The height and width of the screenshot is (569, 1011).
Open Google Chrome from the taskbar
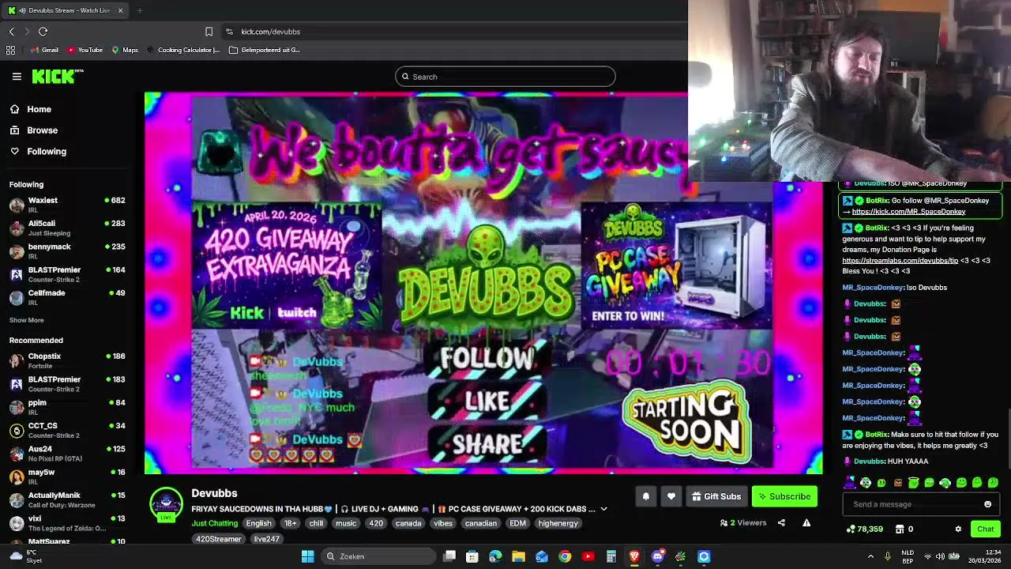point(565,556)
